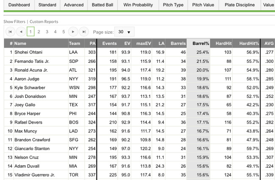Open the Plate Discipline tab
This screenshot has width=275, height=180.
240,5
